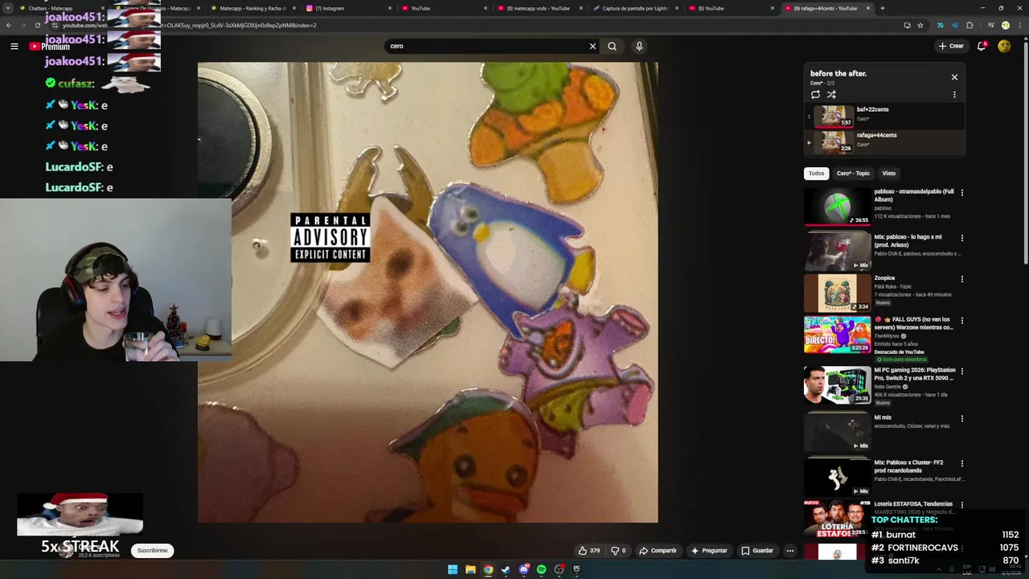Image resolution: width=1029 pixels, height=579 pixels.
Task: Play baf+22cents in the playlist
Action: [x=884, y=117]
